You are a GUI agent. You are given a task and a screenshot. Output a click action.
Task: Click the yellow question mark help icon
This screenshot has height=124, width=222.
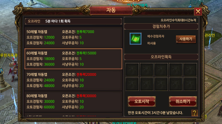click(x=195, y=113)
